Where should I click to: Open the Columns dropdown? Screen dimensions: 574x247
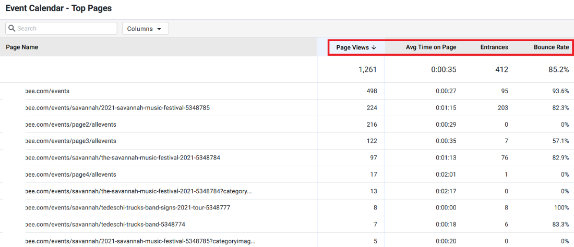[x=146, y=29]
